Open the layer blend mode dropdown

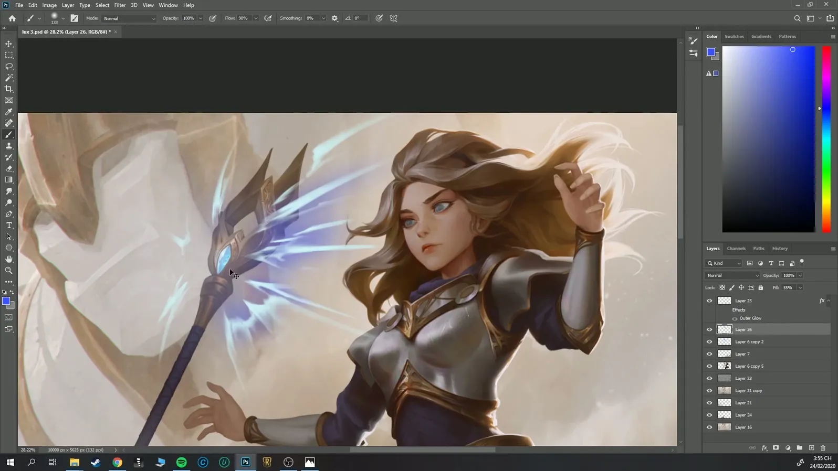coord(732,275)
